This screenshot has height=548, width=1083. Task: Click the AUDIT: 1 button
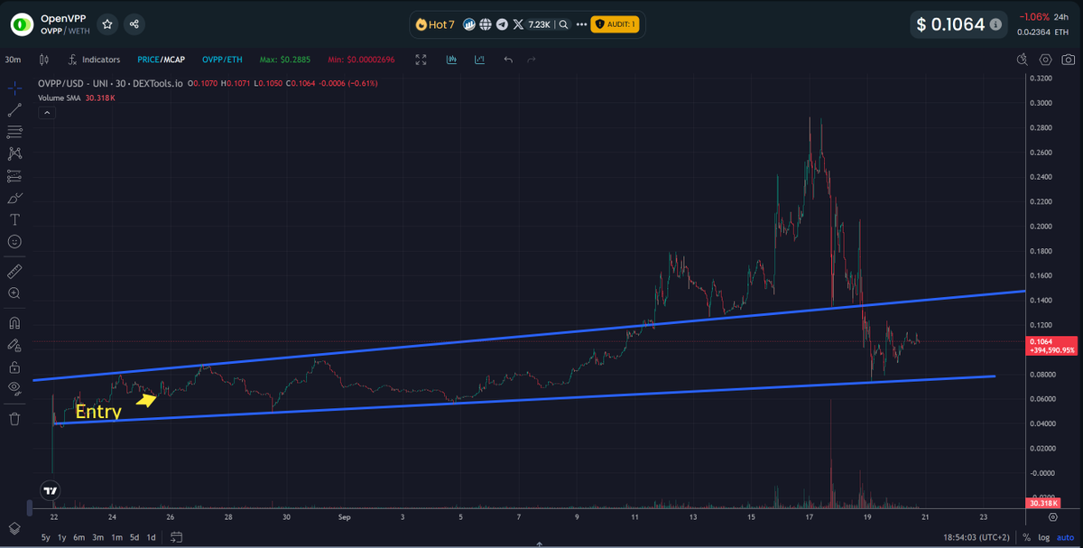615,24
